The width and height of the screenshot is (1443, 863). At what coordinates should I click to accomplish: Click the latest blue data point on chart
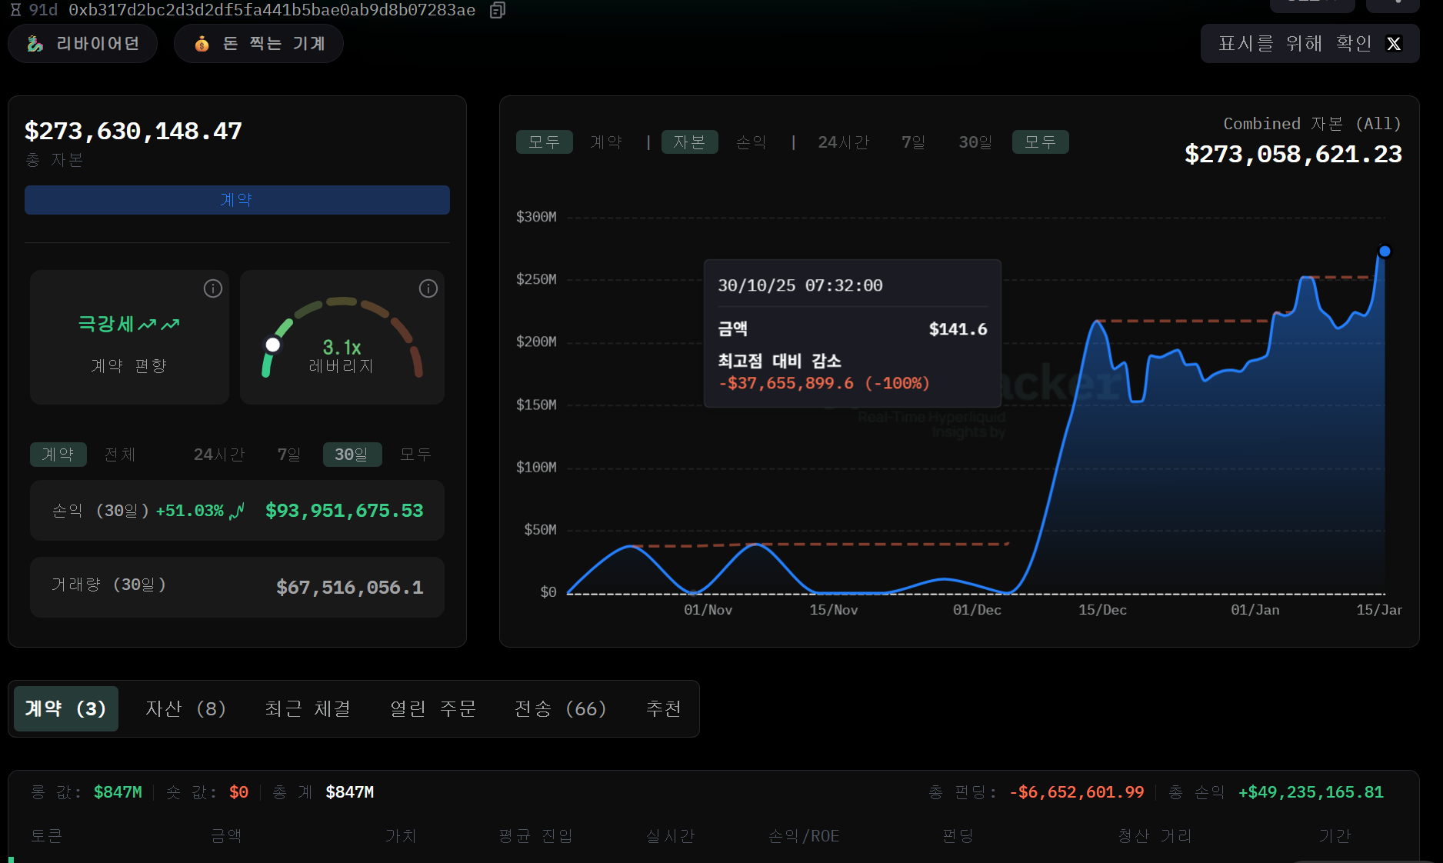pyautogui.click(x=1385, y=252)
